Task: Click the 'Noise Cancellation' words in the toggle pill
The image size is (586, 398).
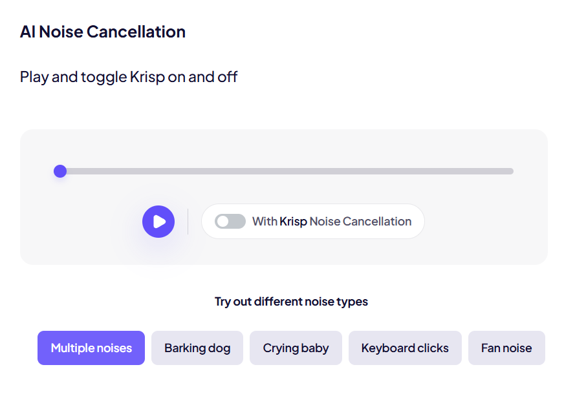Action: [x=360, y=222]
